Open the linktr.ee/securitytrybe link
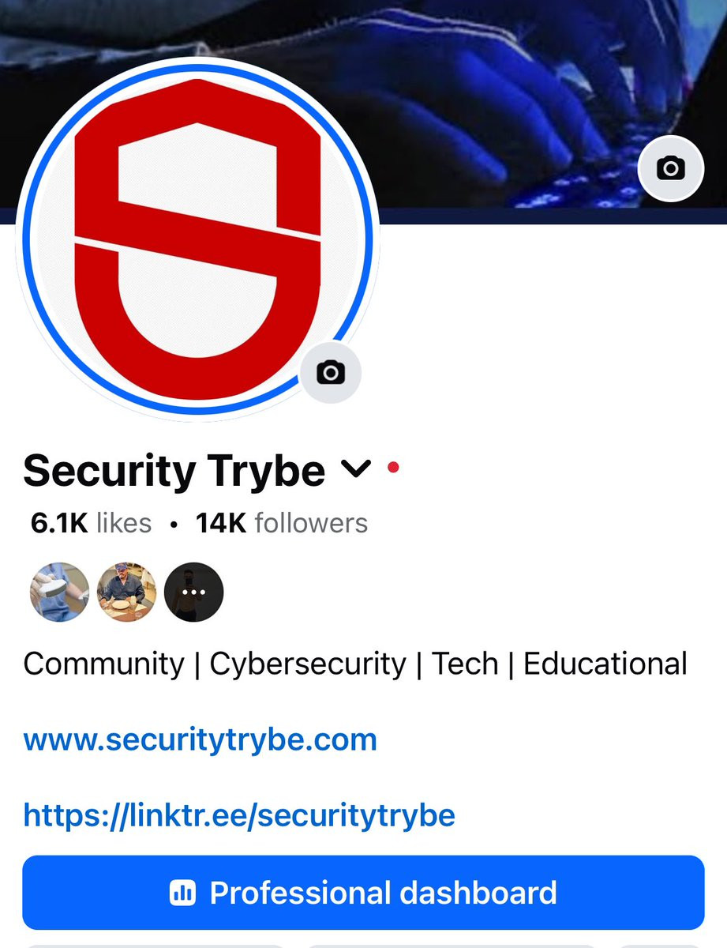727x948 pixels. 239,814
